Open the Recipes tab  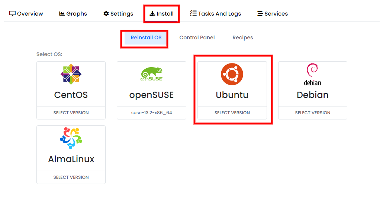[x=242, y=37]
